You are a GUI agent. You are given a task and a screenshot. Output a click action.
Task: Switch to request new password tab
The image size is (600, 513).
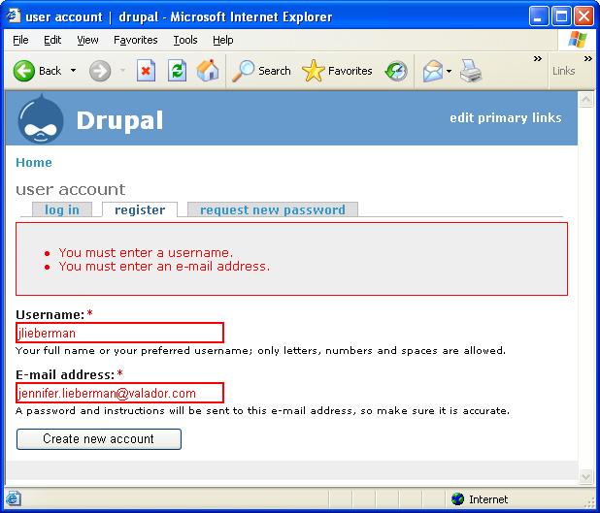pyautogui.click(x=273, y=209)
